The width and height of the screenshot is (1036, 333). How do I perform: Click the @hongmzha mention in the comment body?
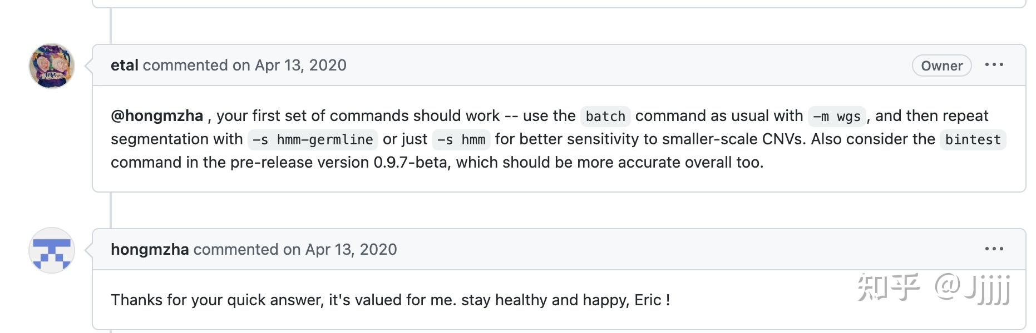click(x=157, y=116)
